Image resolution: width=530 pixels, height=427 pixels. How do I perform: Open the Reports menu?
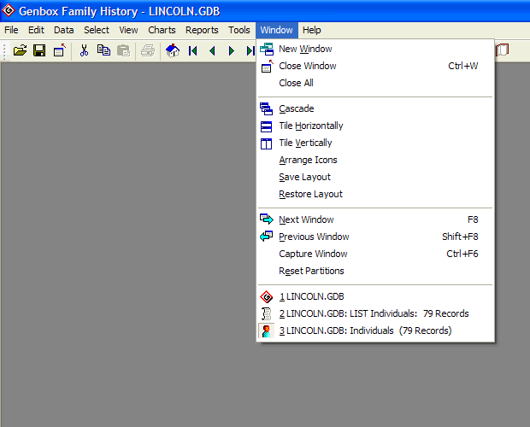coord(202,30)
